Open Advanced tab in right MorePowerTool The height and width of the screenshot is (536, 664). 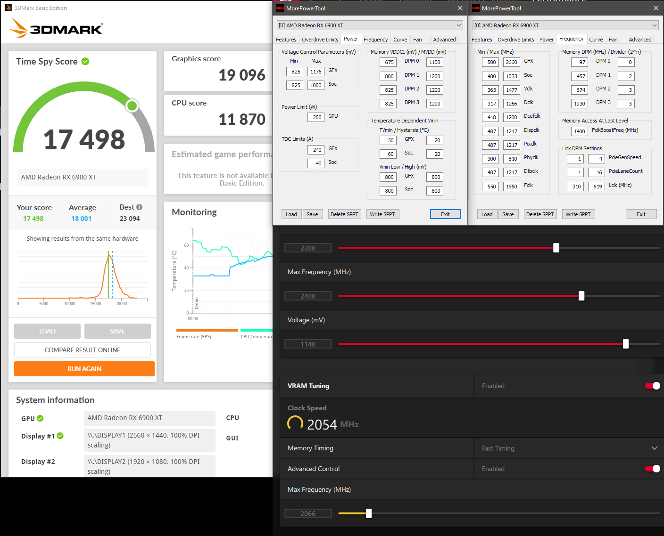coord(640,40)
